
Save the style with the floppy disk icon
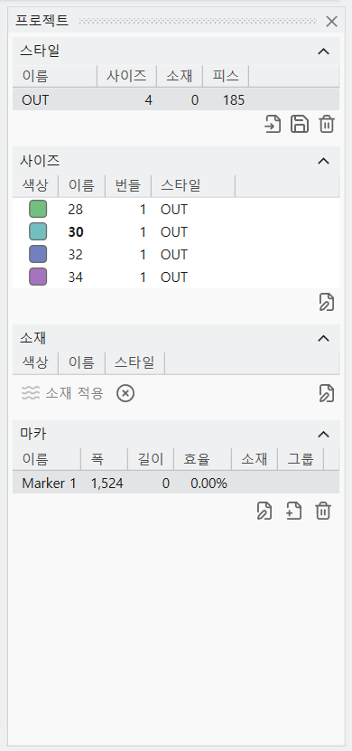pos(300,124)
